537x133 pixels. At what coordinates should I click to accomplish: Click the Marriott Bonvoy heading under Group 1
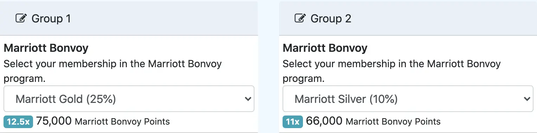46,48
